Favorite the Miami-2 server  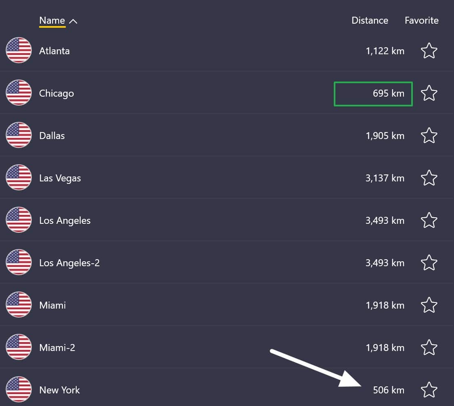coord(429,347)
